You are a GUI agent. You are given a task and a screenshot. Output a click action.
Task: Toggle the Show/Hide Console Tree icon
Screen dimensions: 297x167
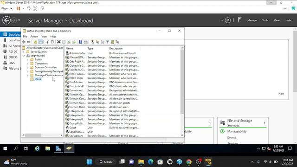(40, 42)
